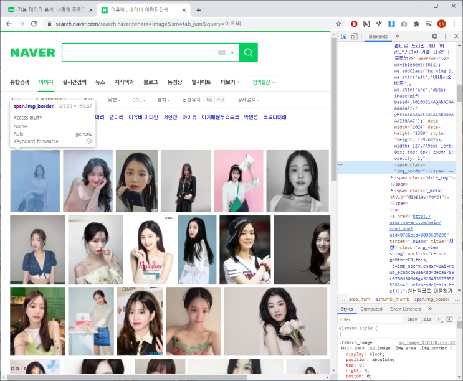This screenshot has width=463, height=381.
Task: Open the CCL filter dropdown
Action: [138, 100]
